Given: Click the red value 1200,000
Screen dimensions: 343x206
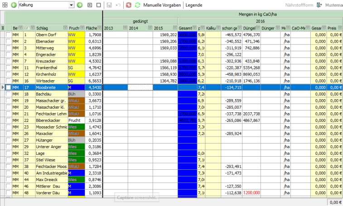Looking at the screenshot, I should 251,193.
